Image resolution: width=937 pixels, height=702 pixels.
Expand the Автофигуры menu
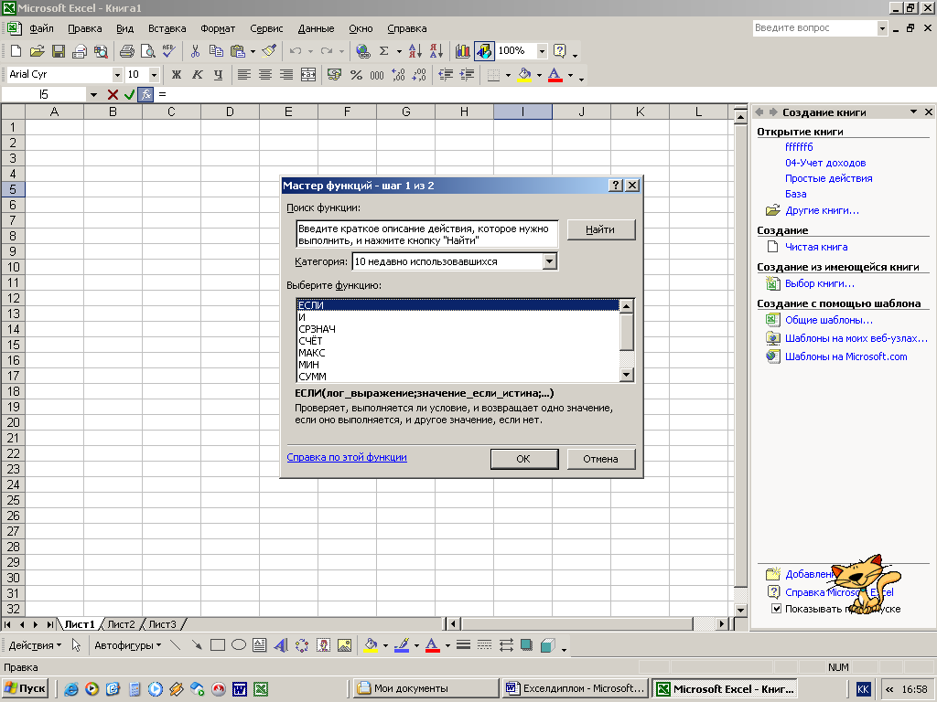pyautogui.click(x=127, y=645)
